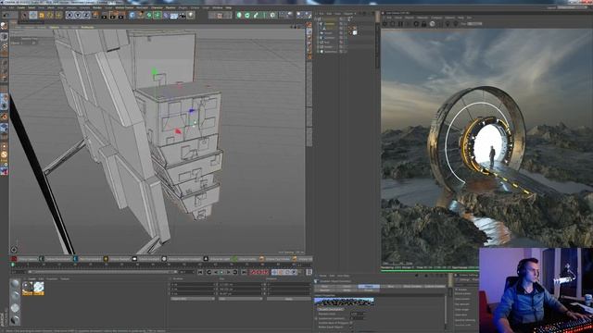Select first material thumbnail in Material Manager
This screenshot has width=593, height=333.
tap(27, 288)
